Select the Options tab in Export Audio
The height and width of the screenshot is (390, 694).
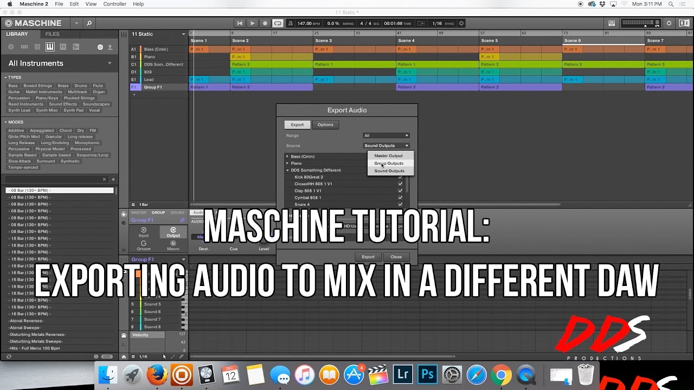[x=325, y=125]
